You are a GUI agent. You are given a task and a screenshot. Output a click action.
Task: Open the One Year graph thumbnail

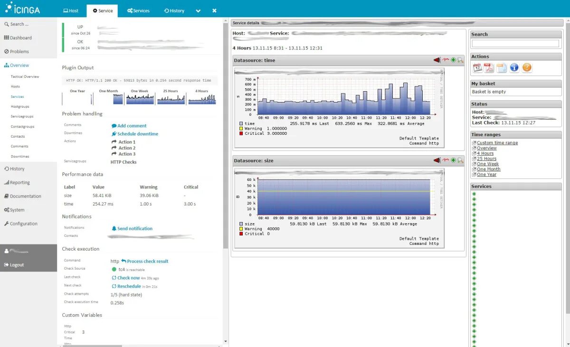point(77,97)
